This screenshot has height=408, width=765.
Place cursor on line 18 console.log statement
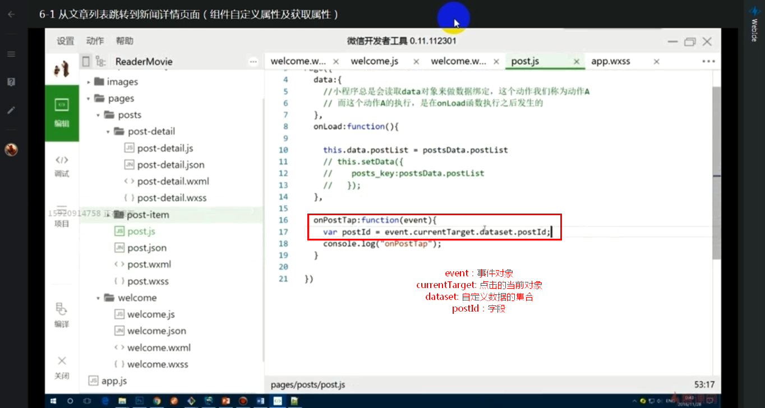pos(382,243)
